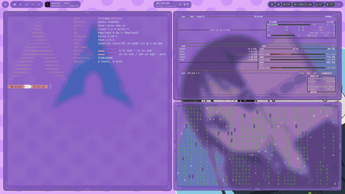Image resolution: width=345 pixels, height=194 pixels.
Task: Open the album art thumbnail for special
Action: pyautogui.click(x=47, y=4)
